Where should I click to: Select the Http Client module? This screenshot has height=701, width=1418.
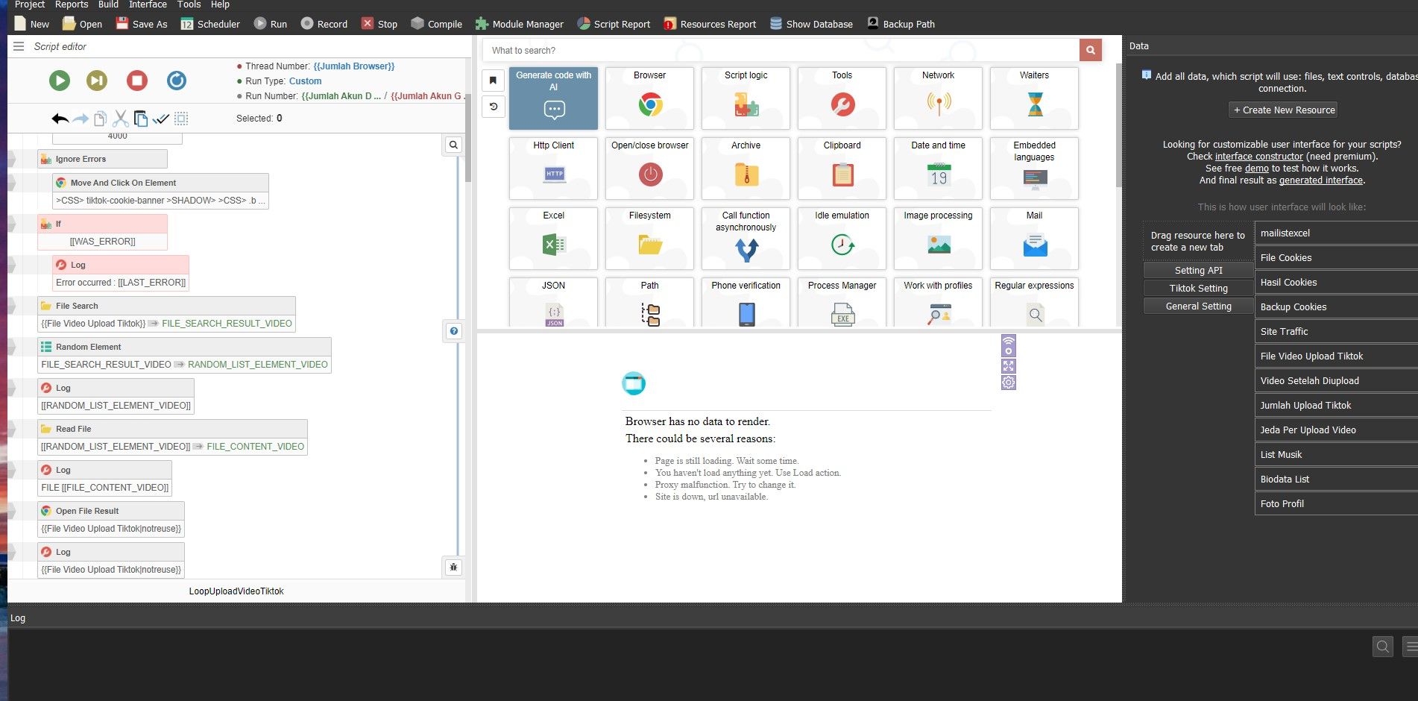[x=553, y=168]
